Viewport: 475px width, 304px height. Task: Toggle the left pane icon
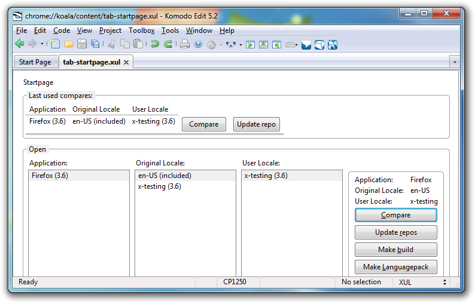coord(250,45)
